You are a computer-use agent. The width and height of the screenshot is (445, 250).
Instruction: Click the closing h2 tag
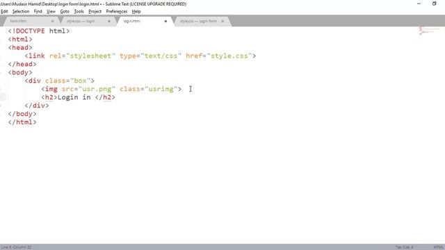tap(105, 97)
